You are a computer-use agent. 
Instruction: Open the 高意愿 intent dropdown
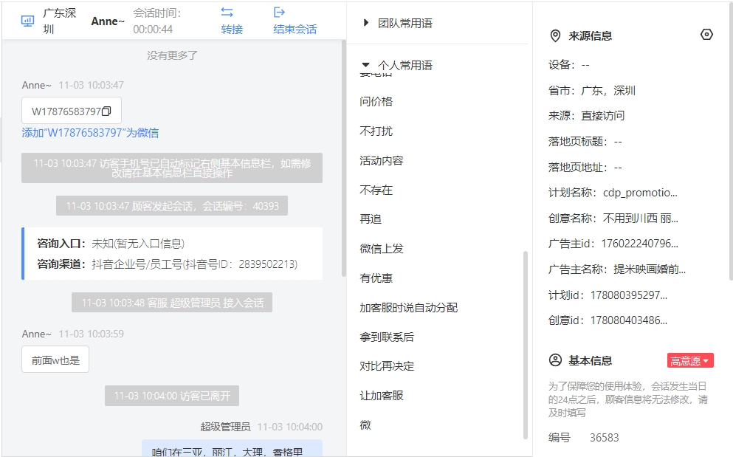tap(690, 360)
